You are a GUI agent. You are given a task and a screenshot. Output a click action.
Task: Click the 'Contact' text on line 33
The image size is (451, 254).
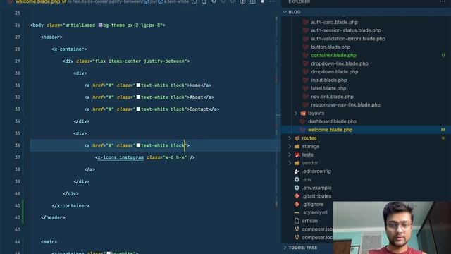199,109
